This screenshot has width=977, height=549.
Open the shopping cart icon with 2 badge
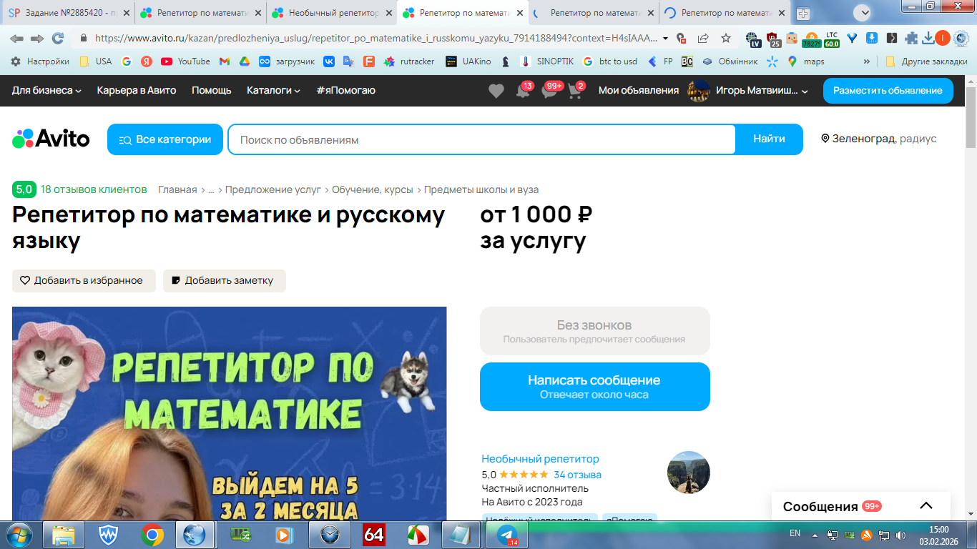click(575, 91)
